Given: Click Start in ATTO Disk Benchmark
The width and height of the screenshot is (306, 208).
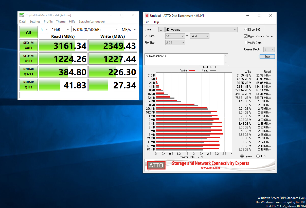Looking at the screenshot, I should 267,57.
